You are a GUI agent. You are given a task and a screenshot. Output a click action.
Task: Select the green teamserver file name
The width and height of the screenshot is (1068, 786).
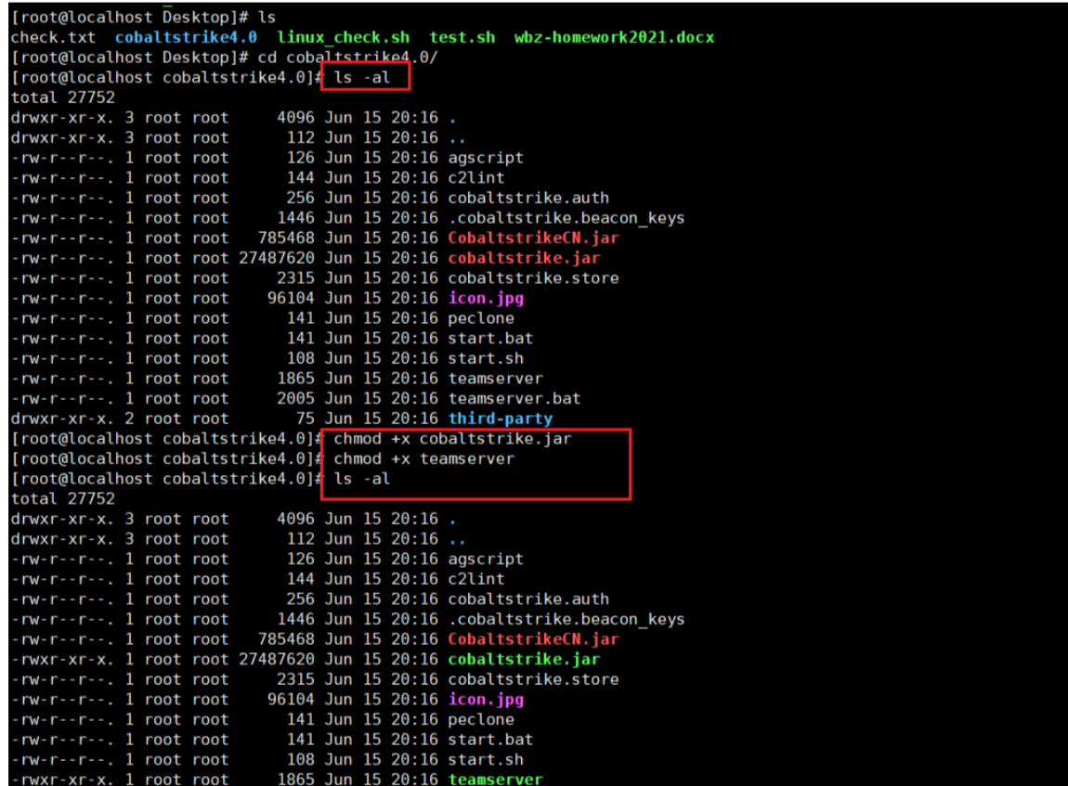(495, 779)
